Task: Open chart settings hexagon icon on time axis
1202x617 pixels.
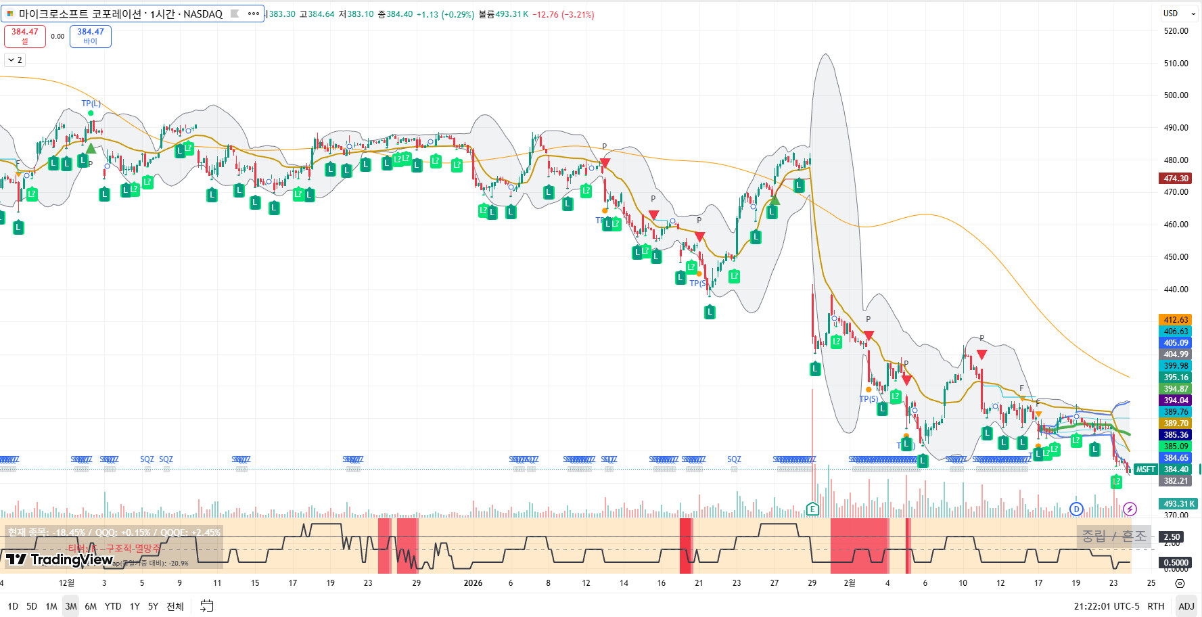Action: [x=1180, y=583]
